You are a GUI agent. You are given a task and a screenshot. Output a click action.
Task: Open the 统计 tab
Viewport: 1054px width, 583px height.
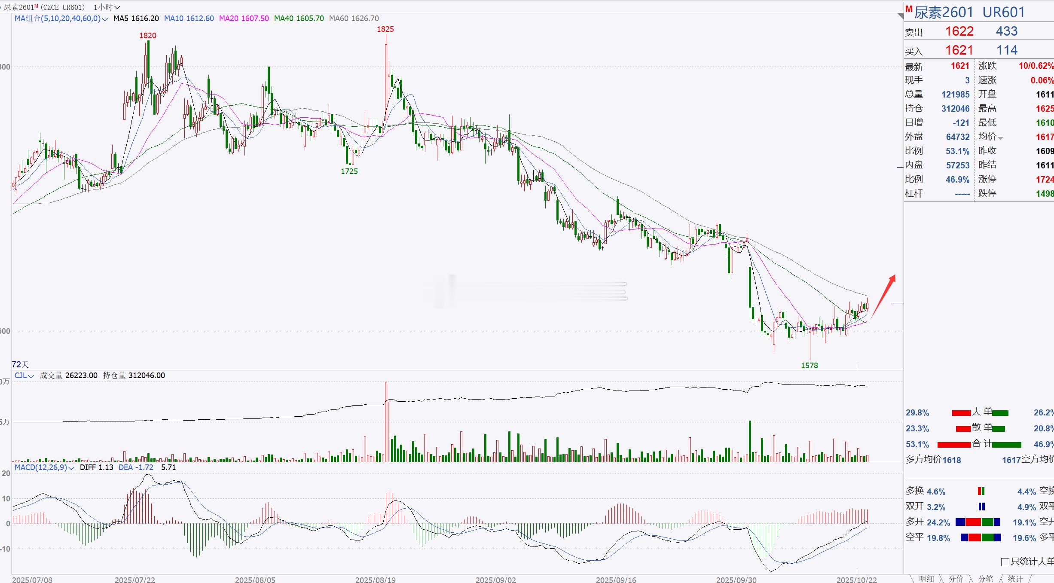1015,579
